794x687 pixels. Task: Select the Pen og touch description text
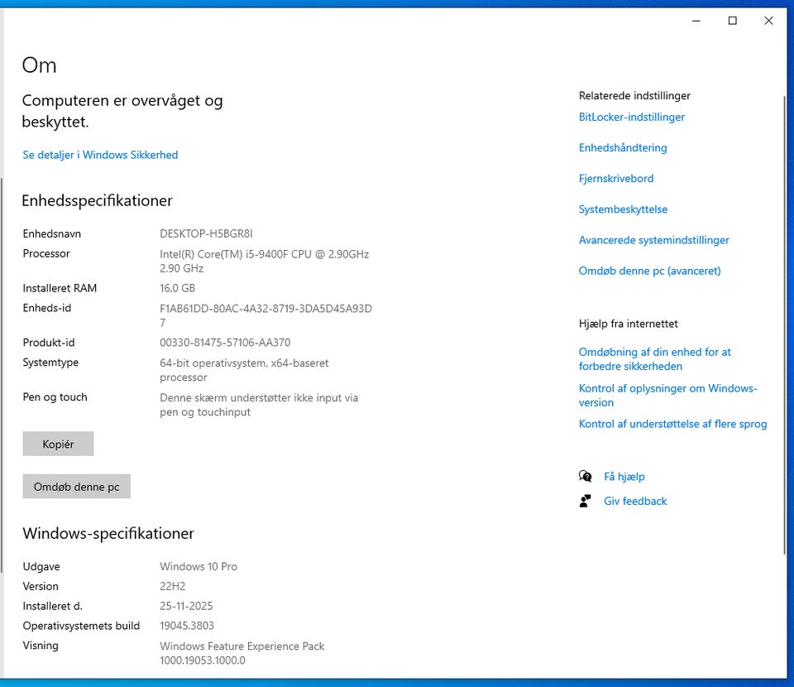tap(259, 405)
